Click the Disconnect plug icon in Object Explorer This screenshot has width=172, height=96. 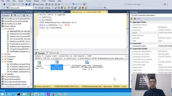click(x=15, y=15)
